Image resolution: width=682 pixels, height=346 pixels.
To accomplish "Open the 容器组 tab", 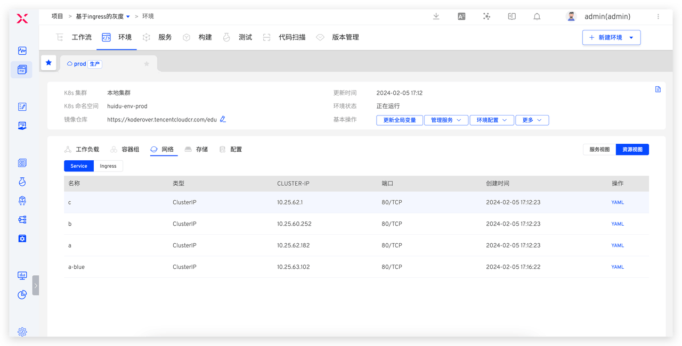I will coord(130,150).
